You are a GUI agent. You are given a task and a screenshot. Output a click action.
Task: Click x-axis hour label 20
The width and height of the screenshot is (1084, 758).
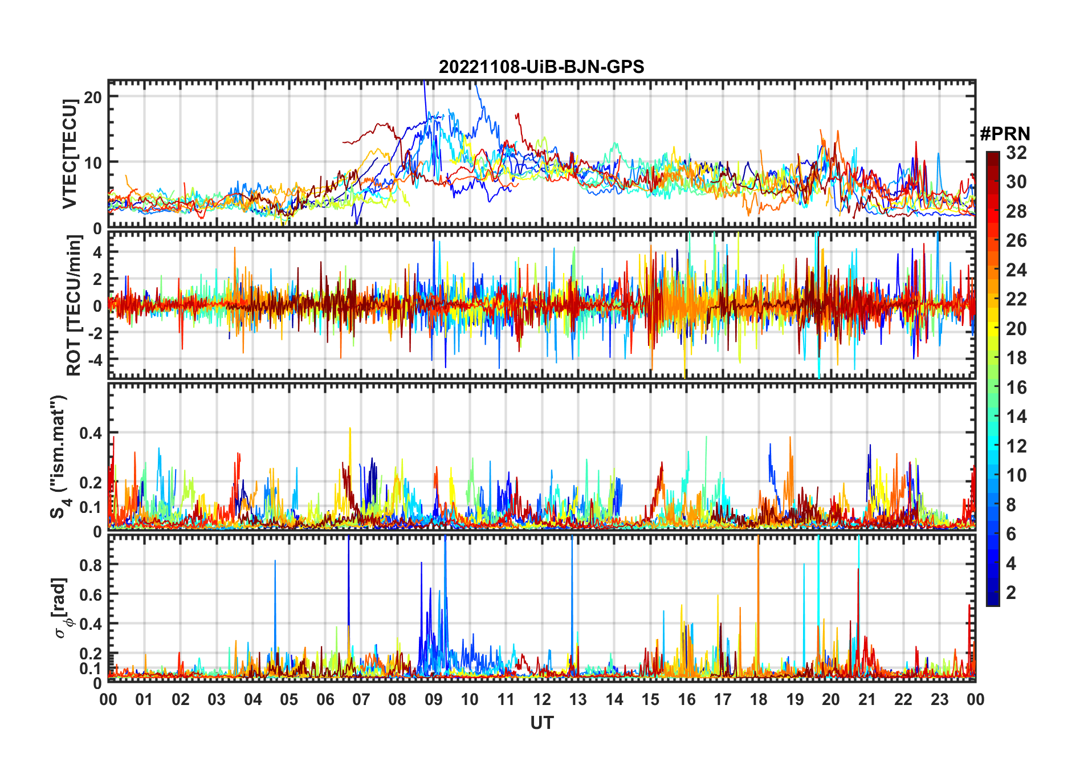pyautogui.click(x=831, y=699)
